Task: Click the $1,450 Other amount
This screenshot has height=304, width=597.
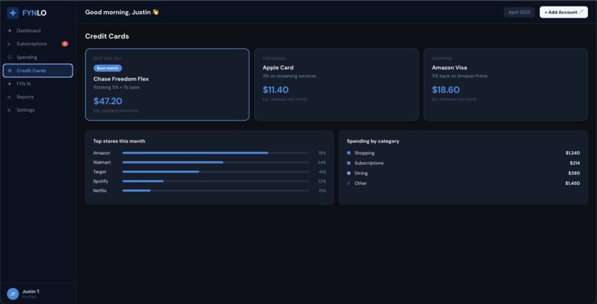Action: pos(573,183)
